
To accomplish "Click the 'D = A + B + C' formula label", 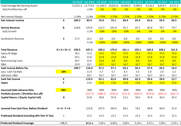I will 64,50.
